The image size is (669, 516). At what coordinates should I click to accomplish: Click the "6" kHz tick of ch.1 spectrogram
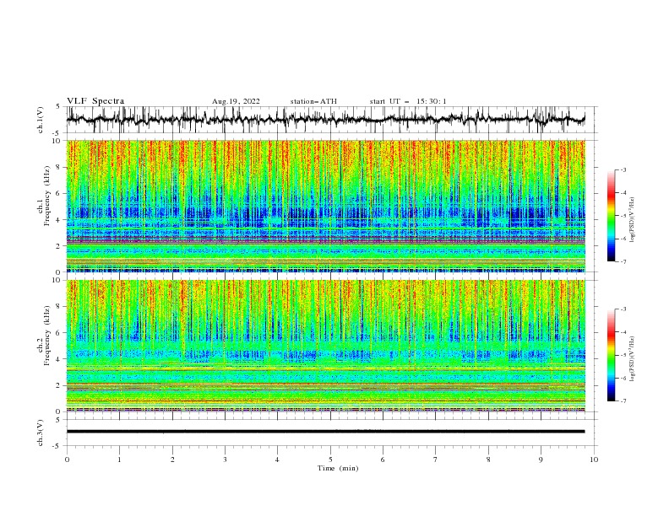(x=58, y=193)
